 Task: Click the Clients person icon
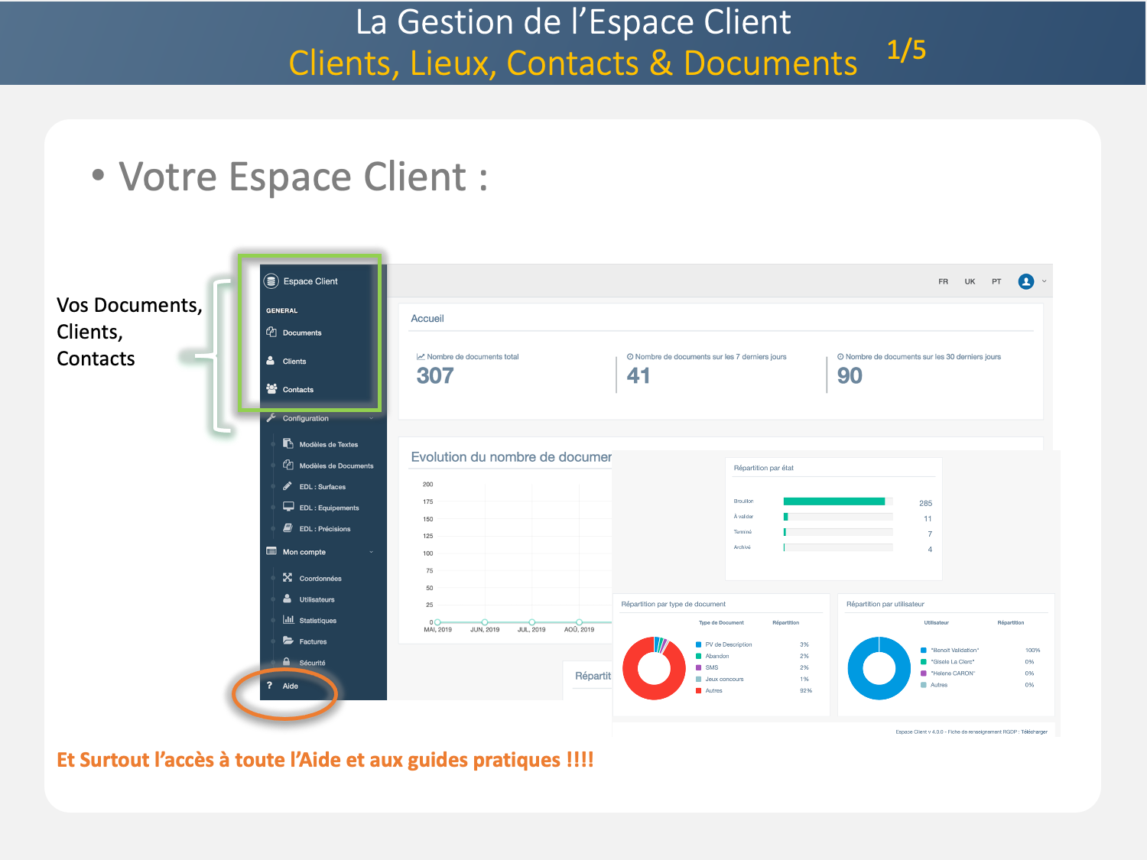pos(271,361)
